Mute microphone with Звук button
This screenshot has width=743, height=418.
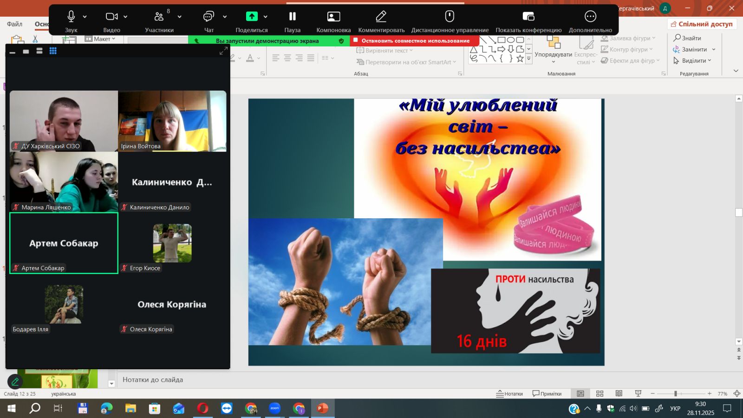pyautogui.click(x=71, y=17)
